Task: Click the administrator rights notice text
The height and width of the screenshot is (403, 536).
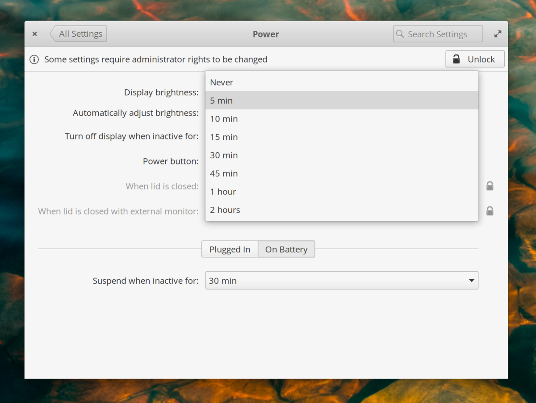Action: pyautogui.click(x=156, y=59)
